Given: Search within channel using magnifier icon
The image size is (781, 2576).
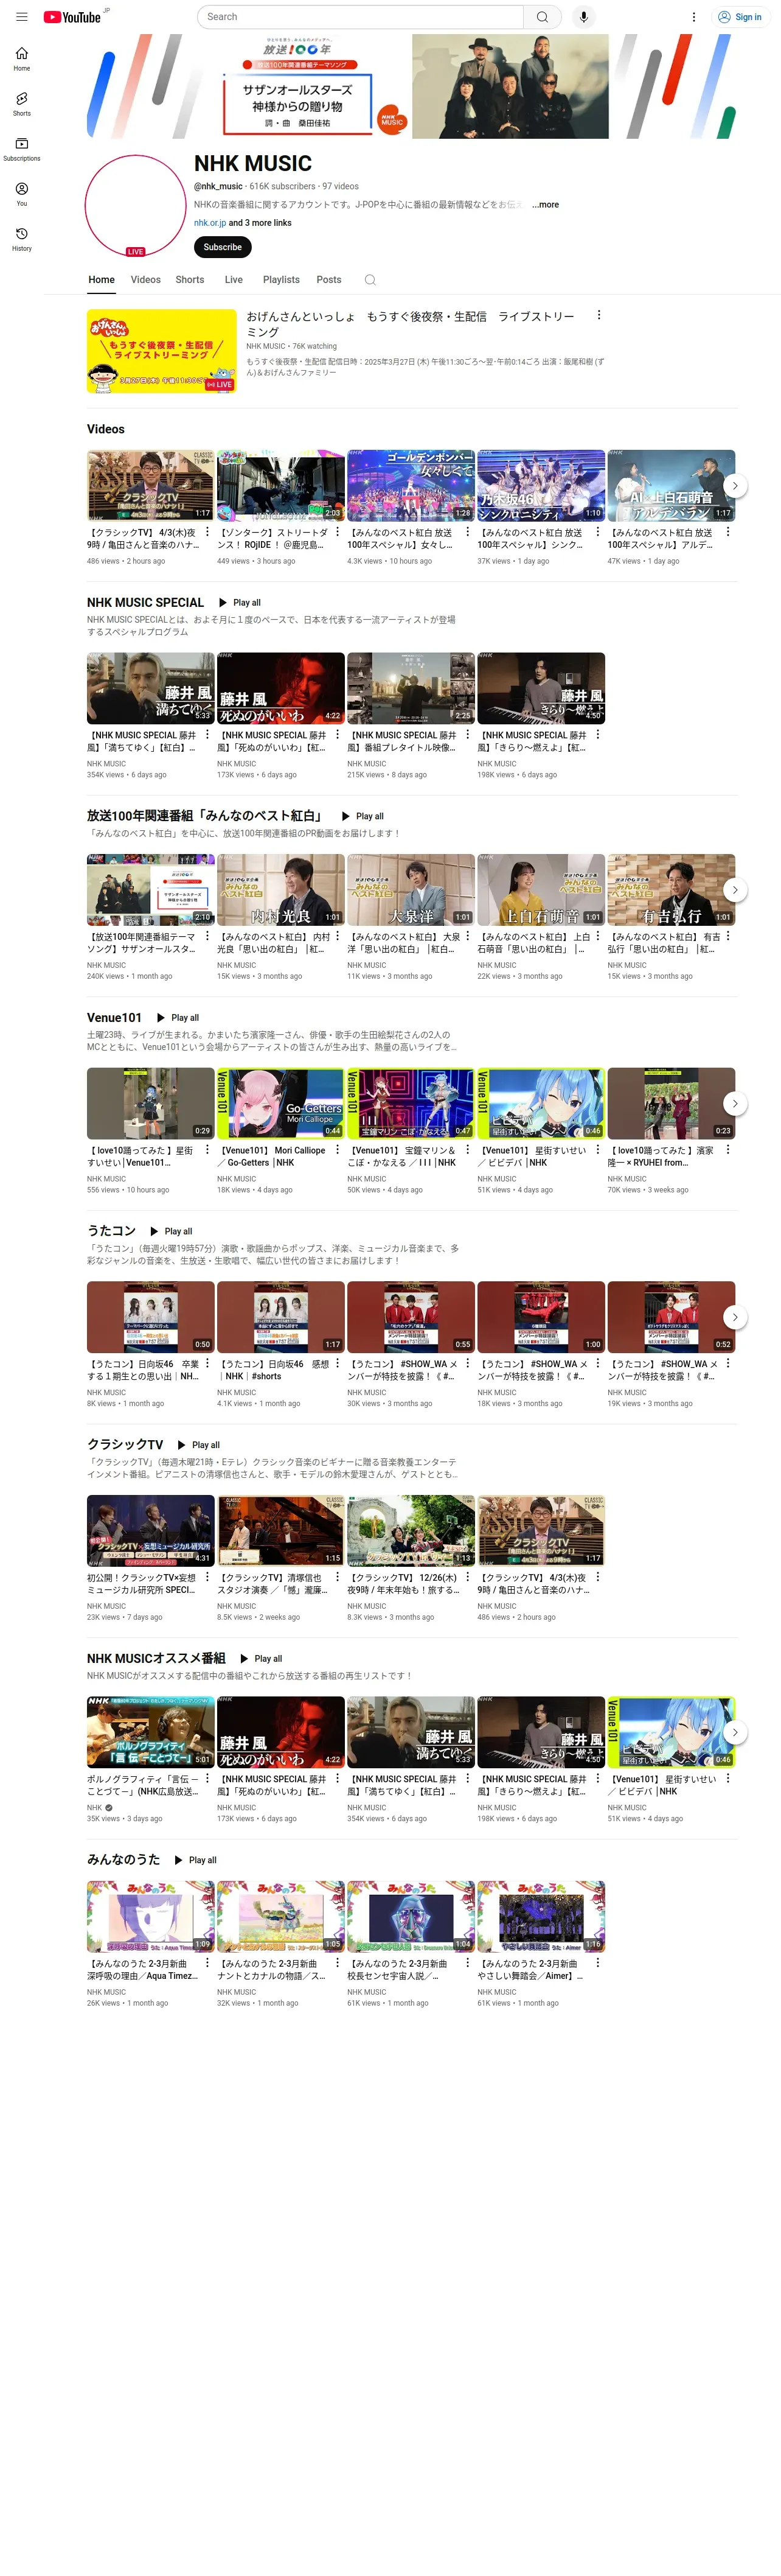Looking at the screenshot, I should point(370,280).
